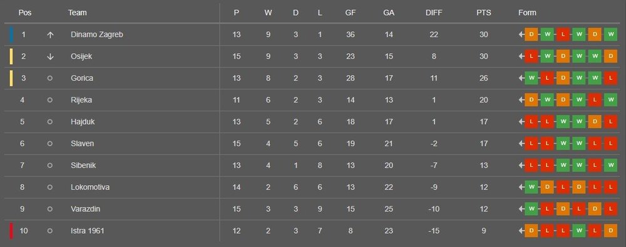Screen dimensions: 626x247
Task: Open the Istra 1961 team link
Action: pos(88,231)
